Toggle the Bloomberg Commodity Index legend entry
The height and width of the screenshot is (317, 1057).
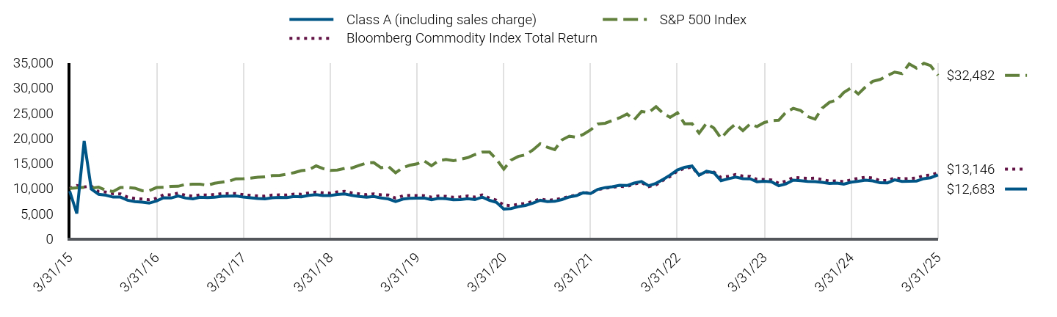tap(471, 38)
